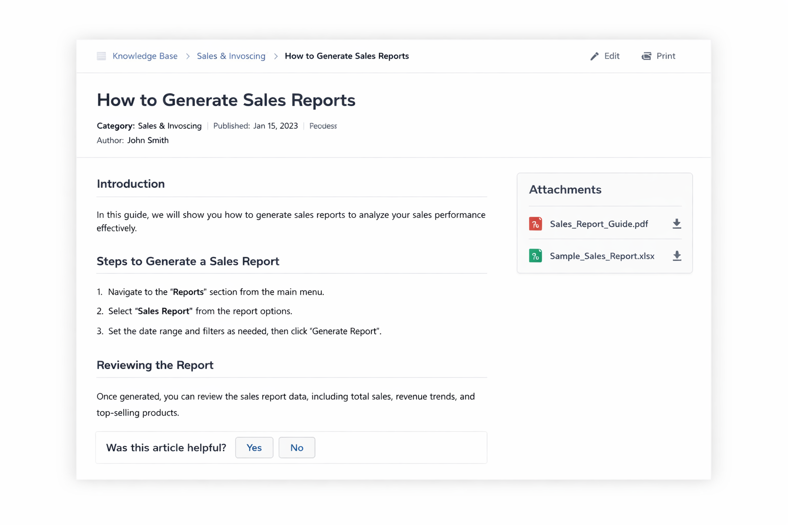Click the Print printer icon
The height and width of the screenshot is (525, 788).
646,56
